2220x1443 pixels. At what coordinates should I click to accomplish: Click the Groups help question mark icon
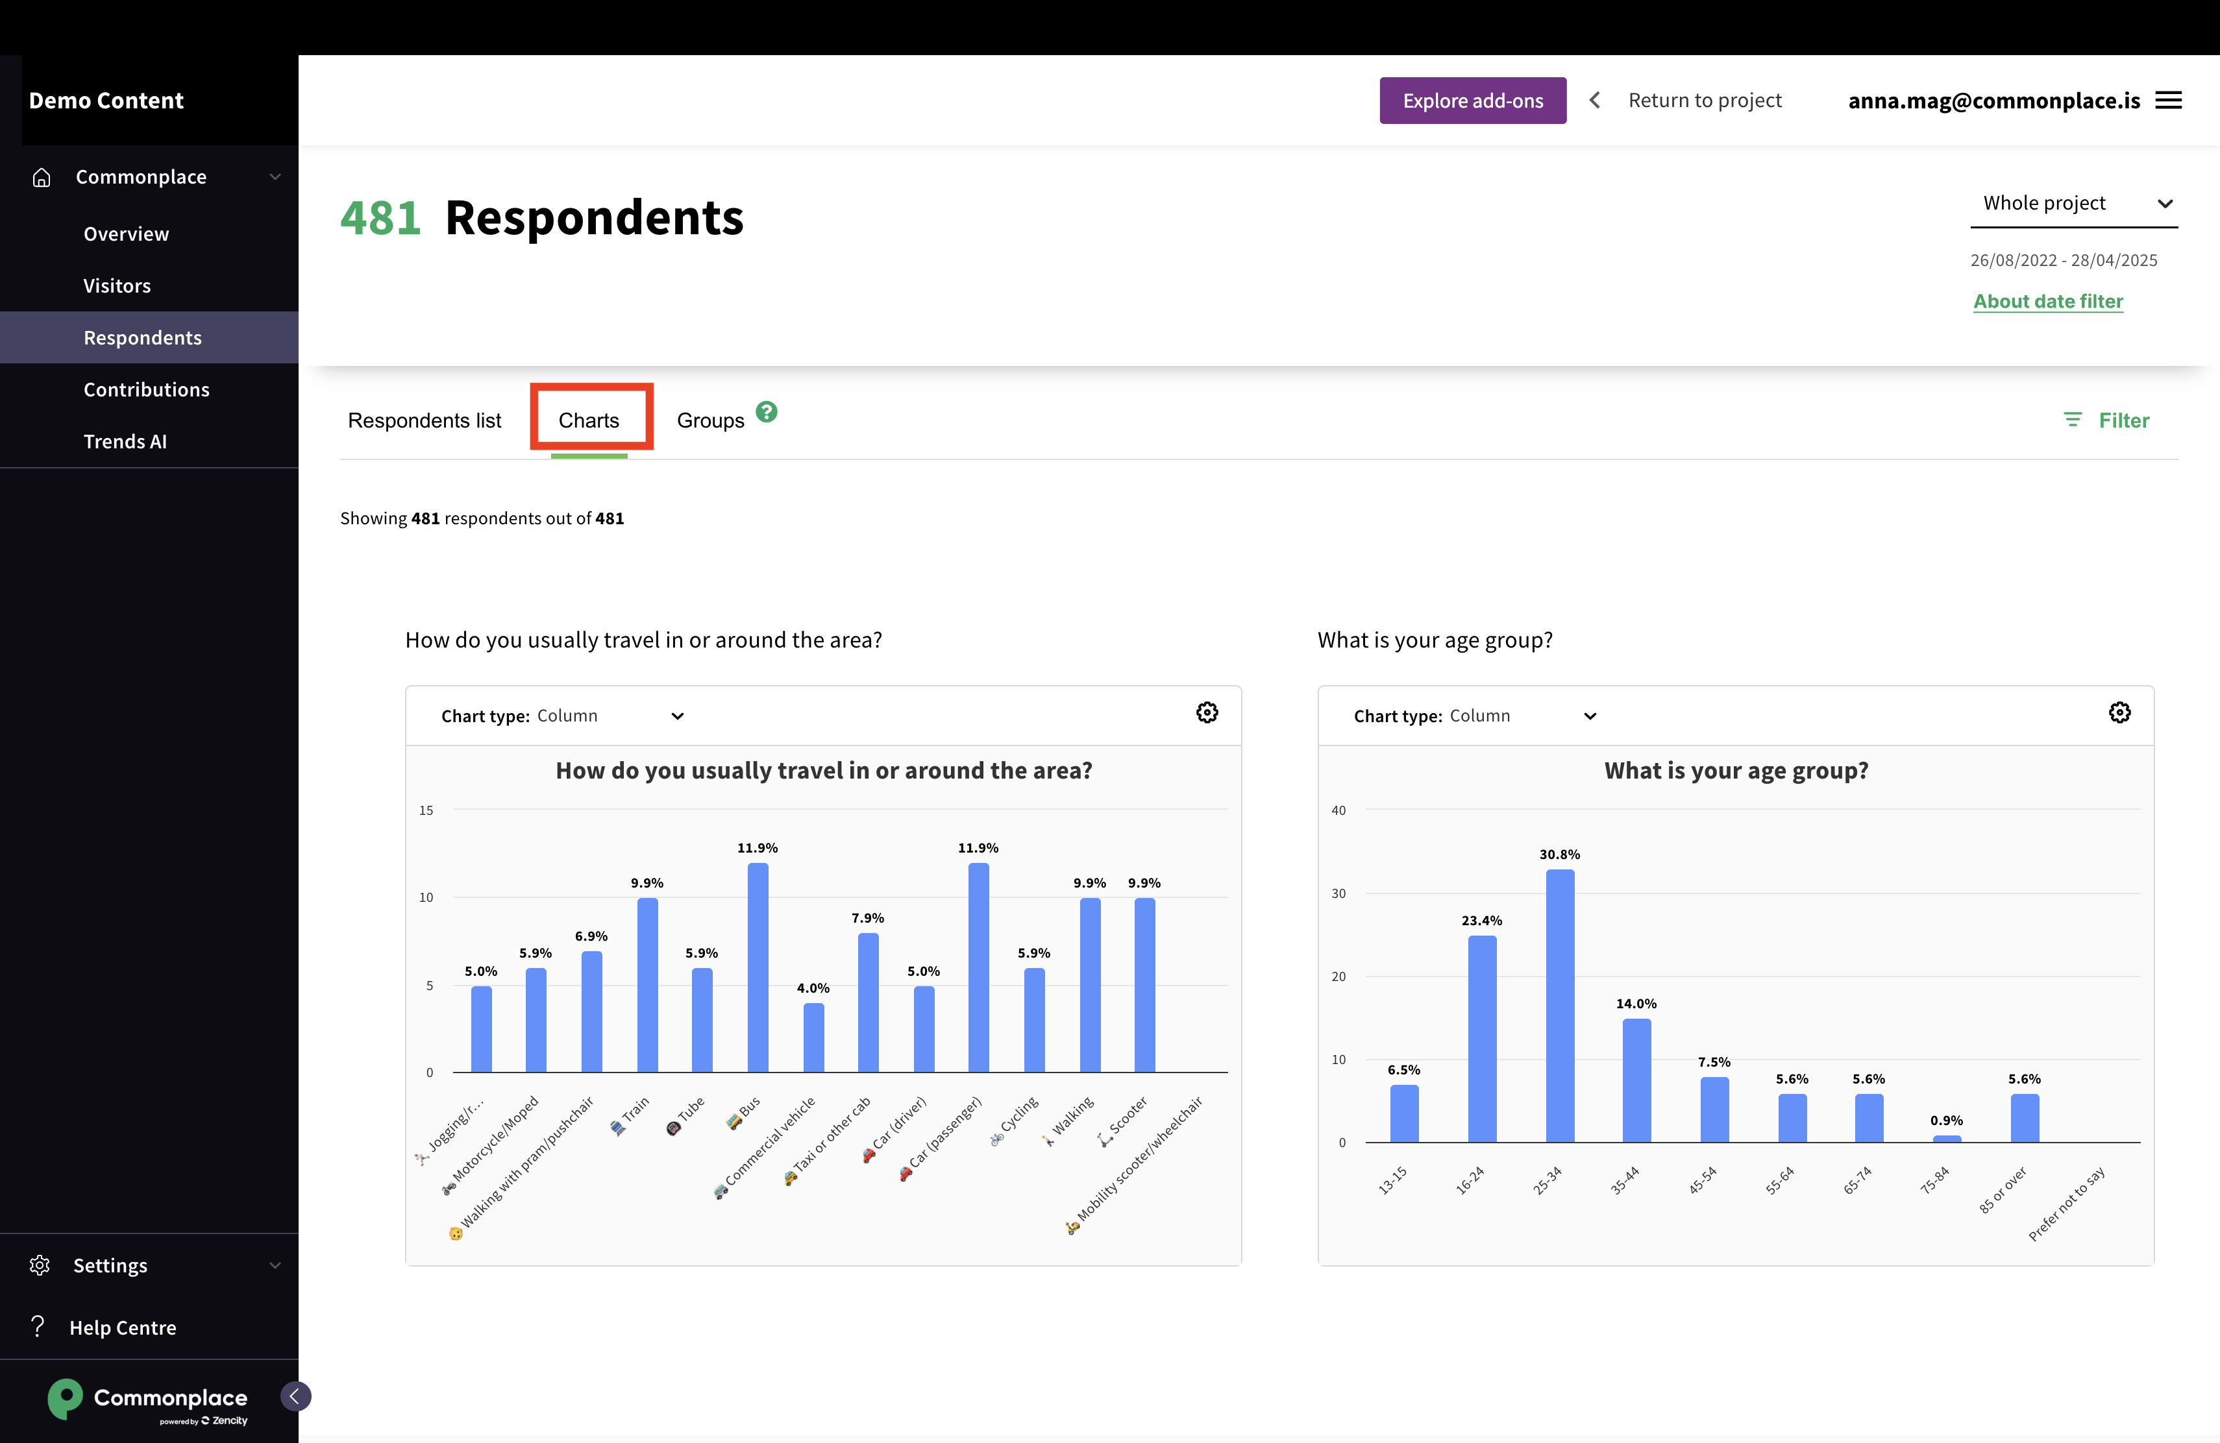(x=766, y=412)
